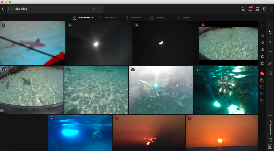Click into the label:Red search field

pyautogui.click(x=55, y=9)
